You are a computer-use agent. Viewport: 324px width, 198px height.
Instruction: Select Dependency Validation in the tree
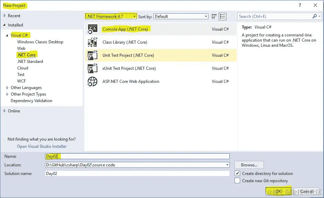(31, 101)
